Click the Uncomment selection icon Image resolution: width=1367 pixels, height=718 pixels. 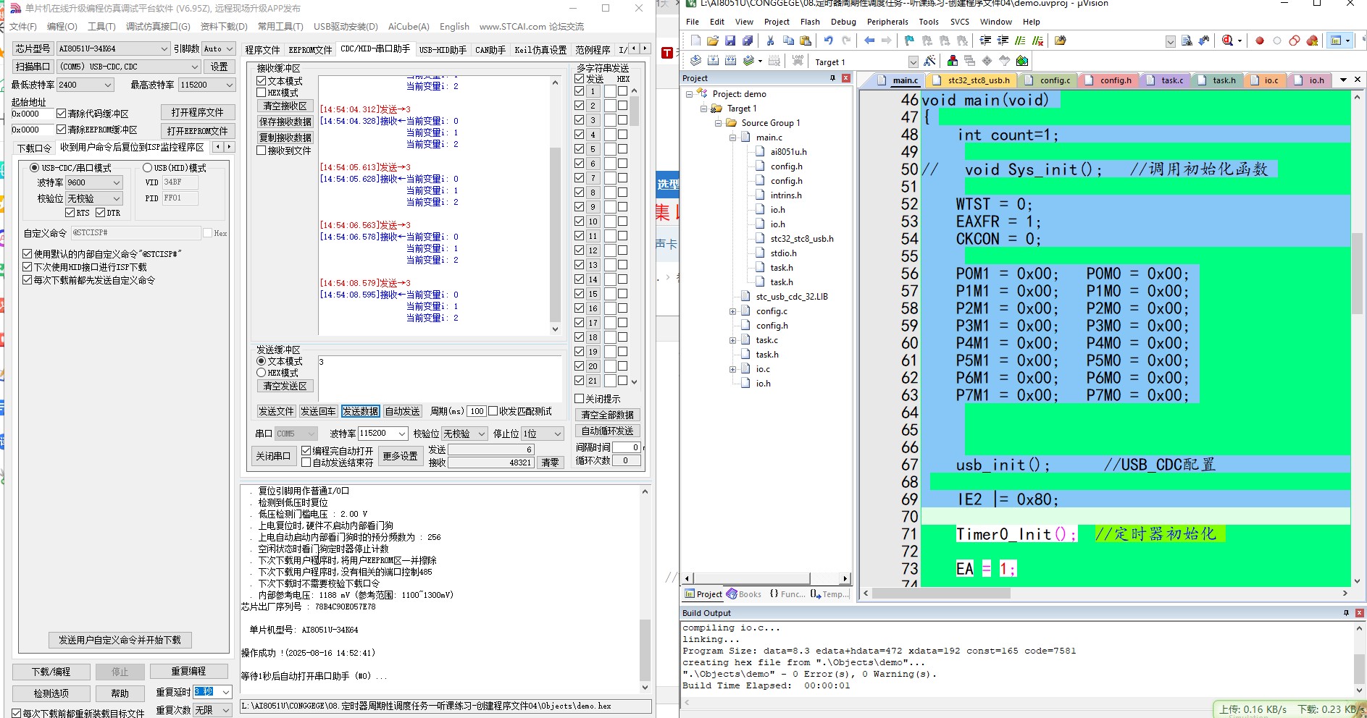coord(1037,41)
